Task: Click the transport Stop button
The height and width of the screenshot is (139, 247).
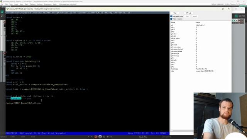Action: point(108,137)
